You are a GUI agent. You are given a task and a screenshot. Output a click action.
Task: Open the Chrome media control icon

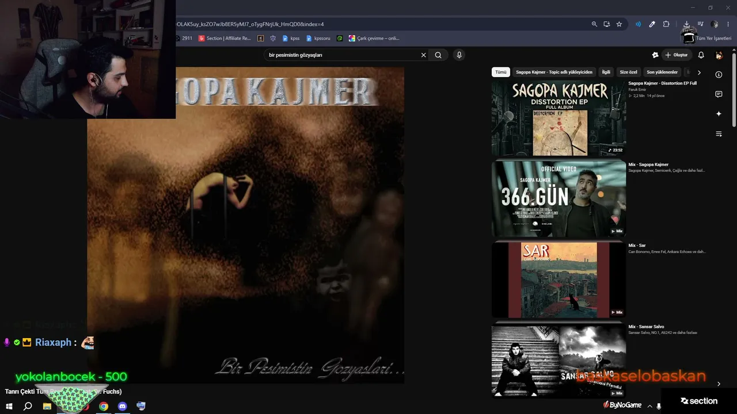click(701, 24)
